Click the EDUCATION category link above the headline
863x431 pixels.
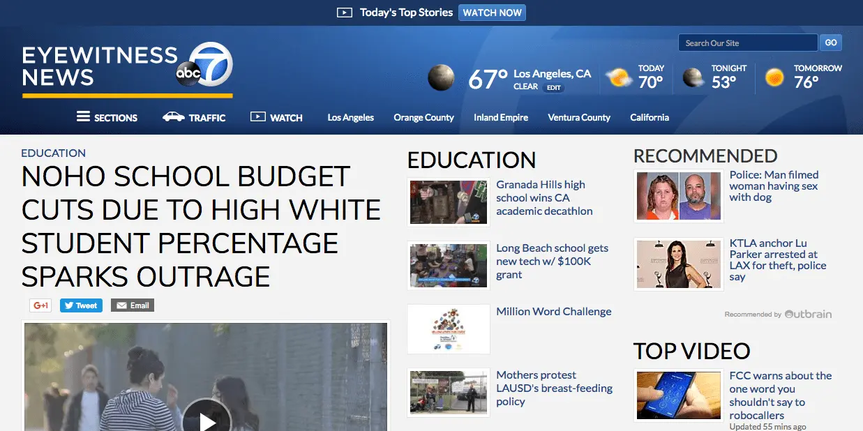[54, 153]
